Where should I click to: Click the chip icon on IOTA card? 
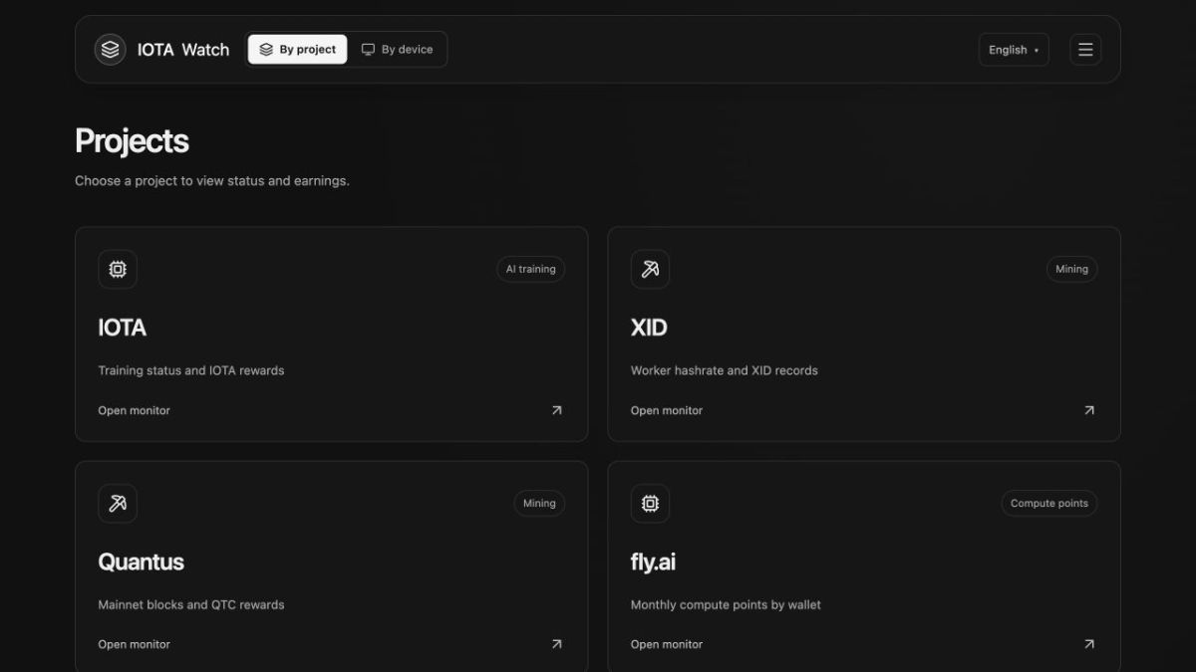[118, 269]
